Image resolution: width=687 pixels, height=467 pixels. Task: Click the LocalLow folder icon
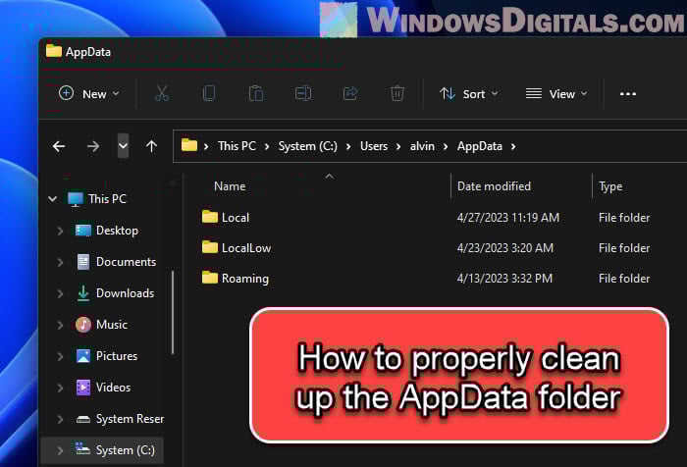click(210, 247)
